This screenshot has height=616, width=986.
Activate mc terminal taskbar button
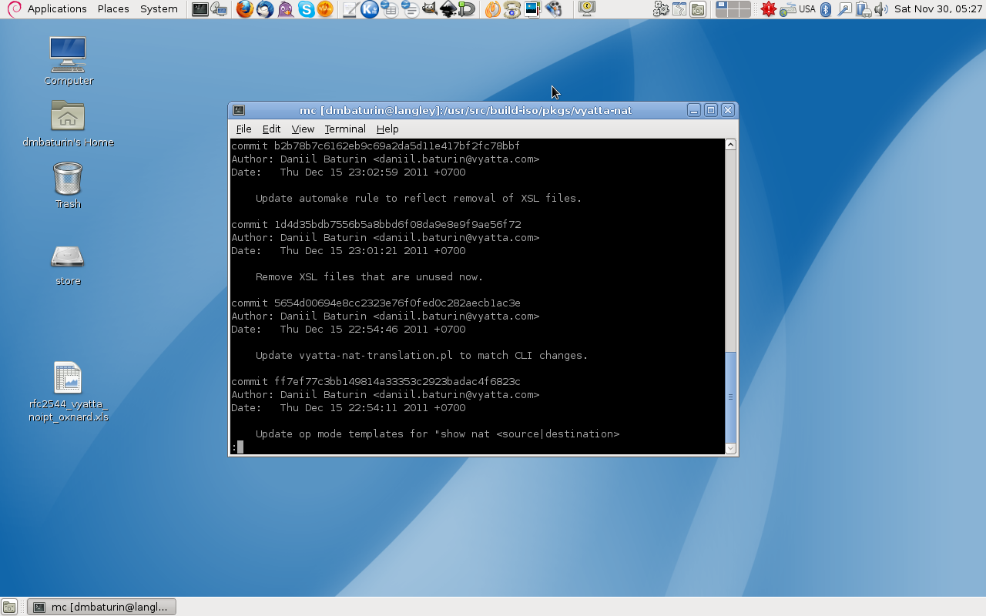click(x=102, y=607)
